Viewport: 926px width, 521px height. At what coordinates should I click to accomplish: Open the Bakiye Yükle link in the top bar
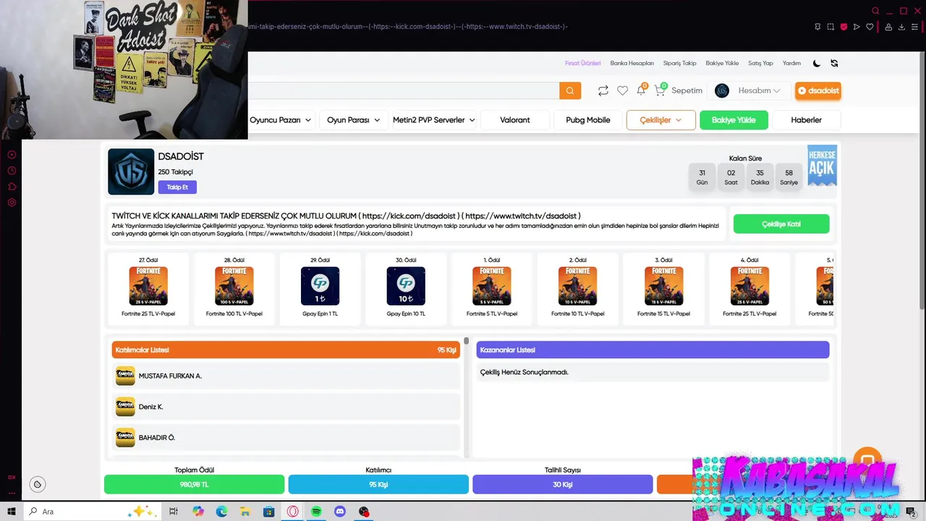click(x=722, y=63)
